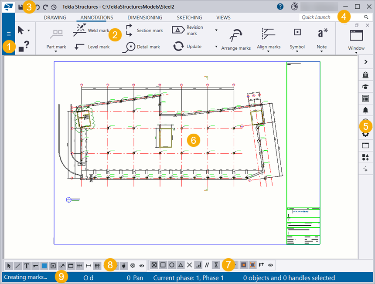Toggle the eye icon on snapping toolbar

(271, 265)
